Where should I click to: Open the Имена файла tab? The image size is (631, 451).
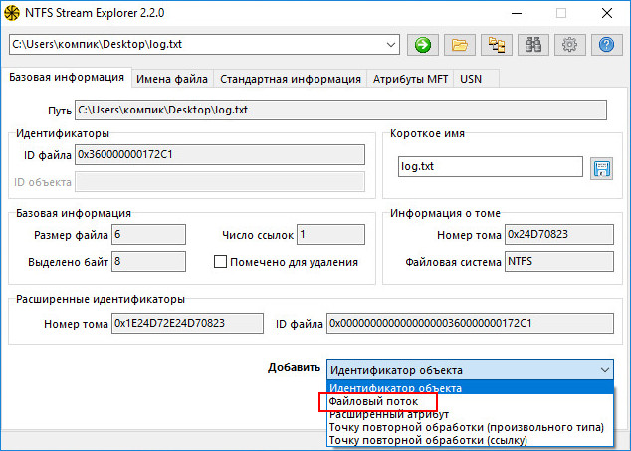[x=172, y=79]
